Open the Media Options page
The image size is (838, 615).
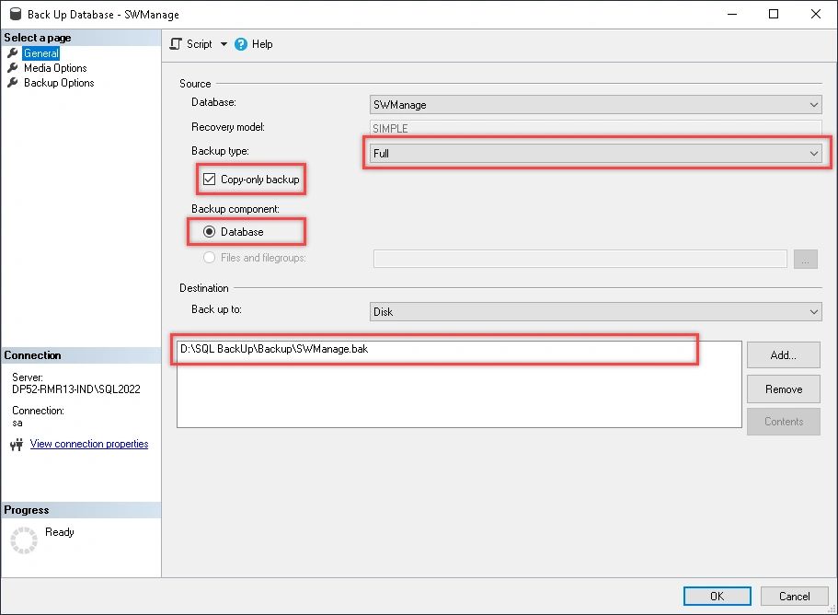click(x=55, y=68)
